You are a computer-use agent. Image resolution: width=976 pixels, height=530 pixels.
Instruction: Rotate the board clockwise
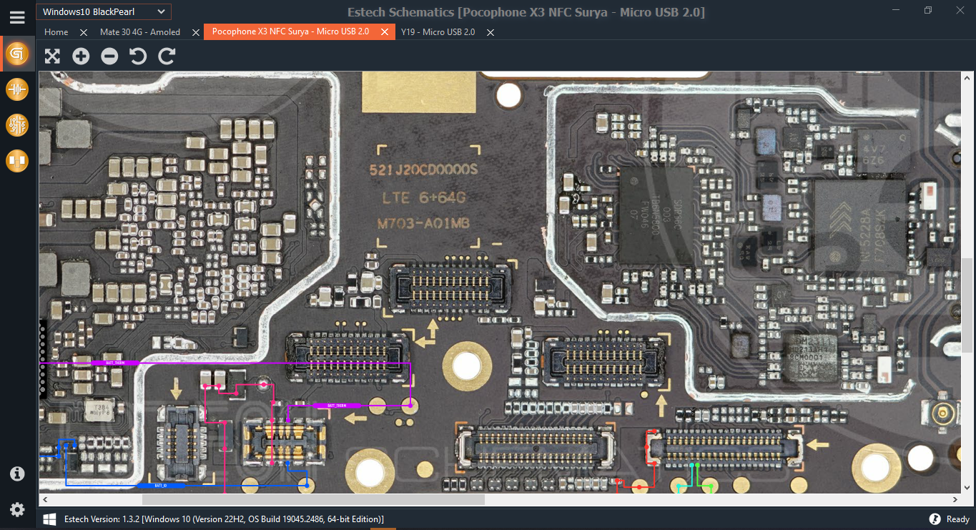coord(167,57)
